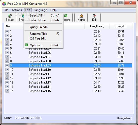138x125 pixels.
Task: Minimize the converter window
Action: tap(114, 3)
